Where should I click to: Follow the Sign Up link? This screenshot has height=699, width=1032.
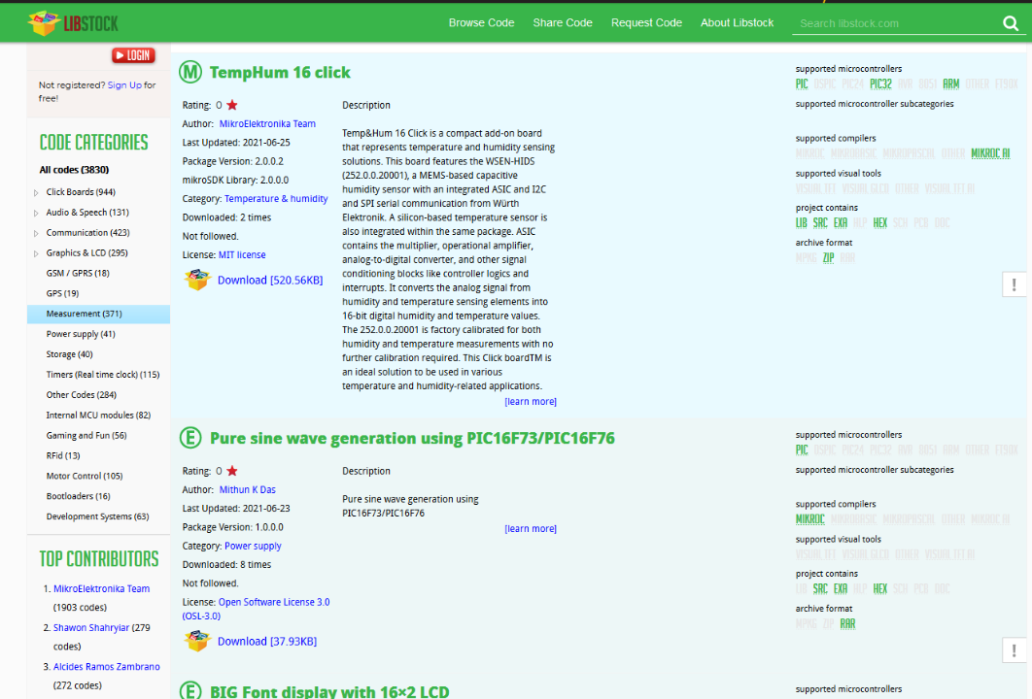tap(124, 85)
